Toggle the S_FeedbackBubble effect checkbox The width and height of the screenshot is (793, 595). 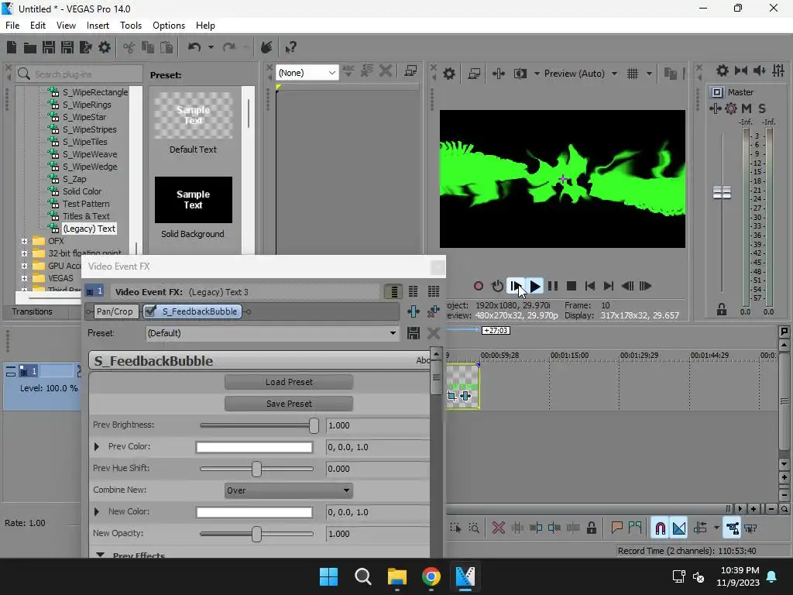click(150, 311)
